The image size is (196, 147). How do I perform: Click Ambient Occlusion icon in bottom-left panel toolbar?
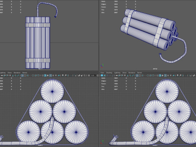click(63, 76)
